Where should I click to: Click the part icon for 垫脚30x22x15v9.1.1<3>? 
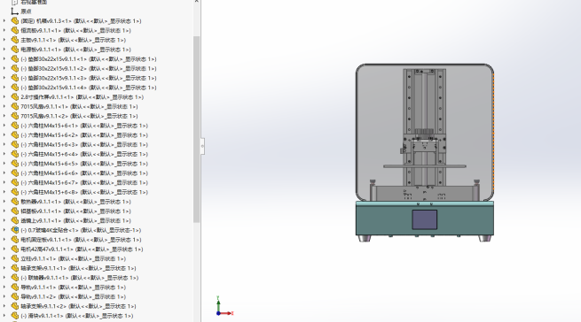(x=15, y=78)
